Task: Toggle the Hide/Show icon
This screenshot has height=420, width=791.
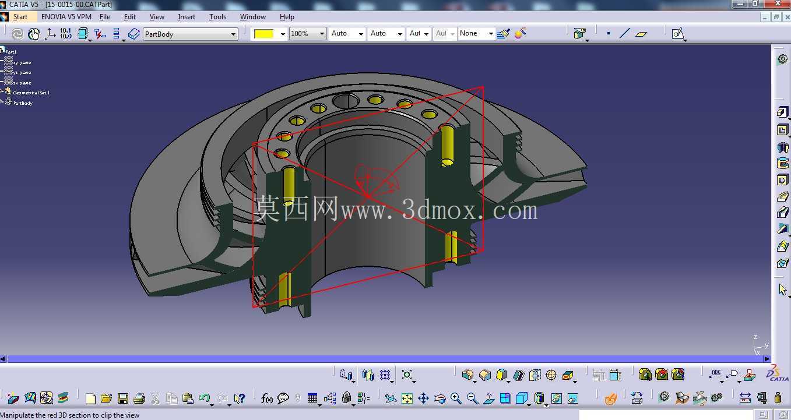Action: click(x=556, y=398)
